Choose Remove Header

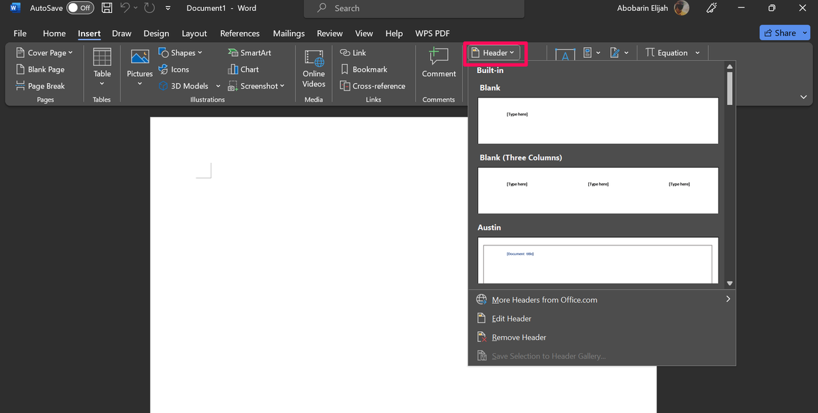pos(602,337)
